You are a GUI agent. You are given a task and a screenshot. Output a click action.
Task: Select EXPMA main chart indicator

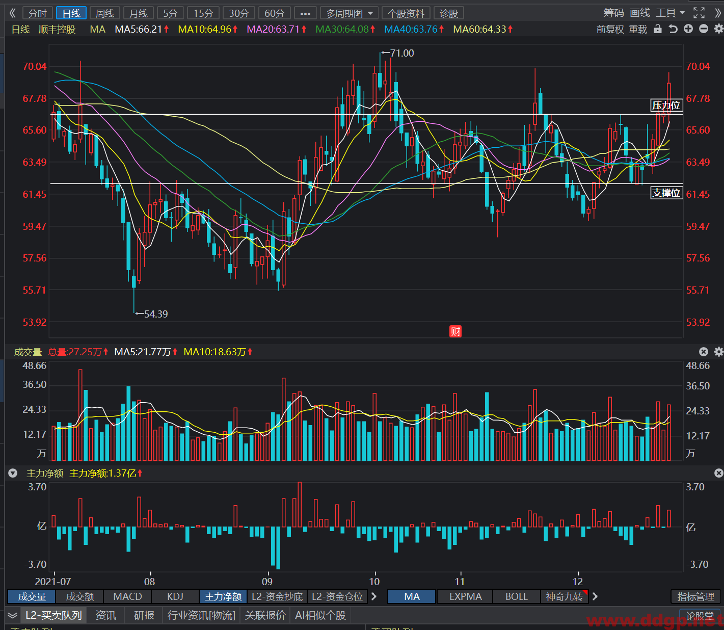tap(465, 596)
